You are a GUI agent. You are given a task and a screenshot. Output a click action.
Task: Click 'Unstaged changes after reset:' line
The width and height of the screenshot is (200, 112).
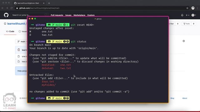[x=52, y=28]
